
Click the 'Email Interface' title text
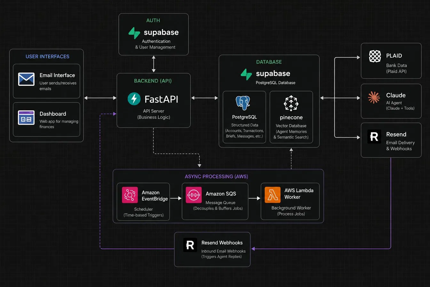coord(57,75)
